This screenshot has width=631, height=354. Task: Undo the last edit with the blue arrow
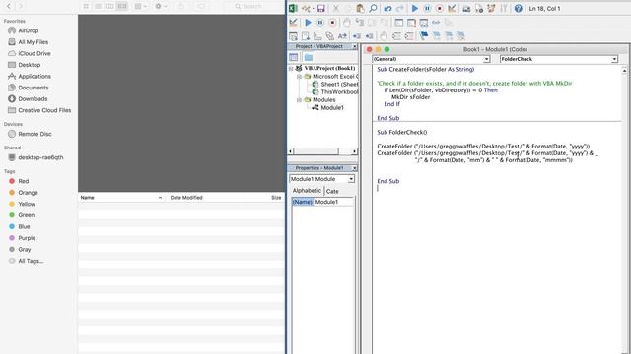point(387,8)
